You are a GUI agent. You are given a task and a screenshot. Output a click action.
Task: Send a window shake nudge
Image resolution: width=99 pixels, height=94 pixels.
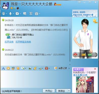18,68
